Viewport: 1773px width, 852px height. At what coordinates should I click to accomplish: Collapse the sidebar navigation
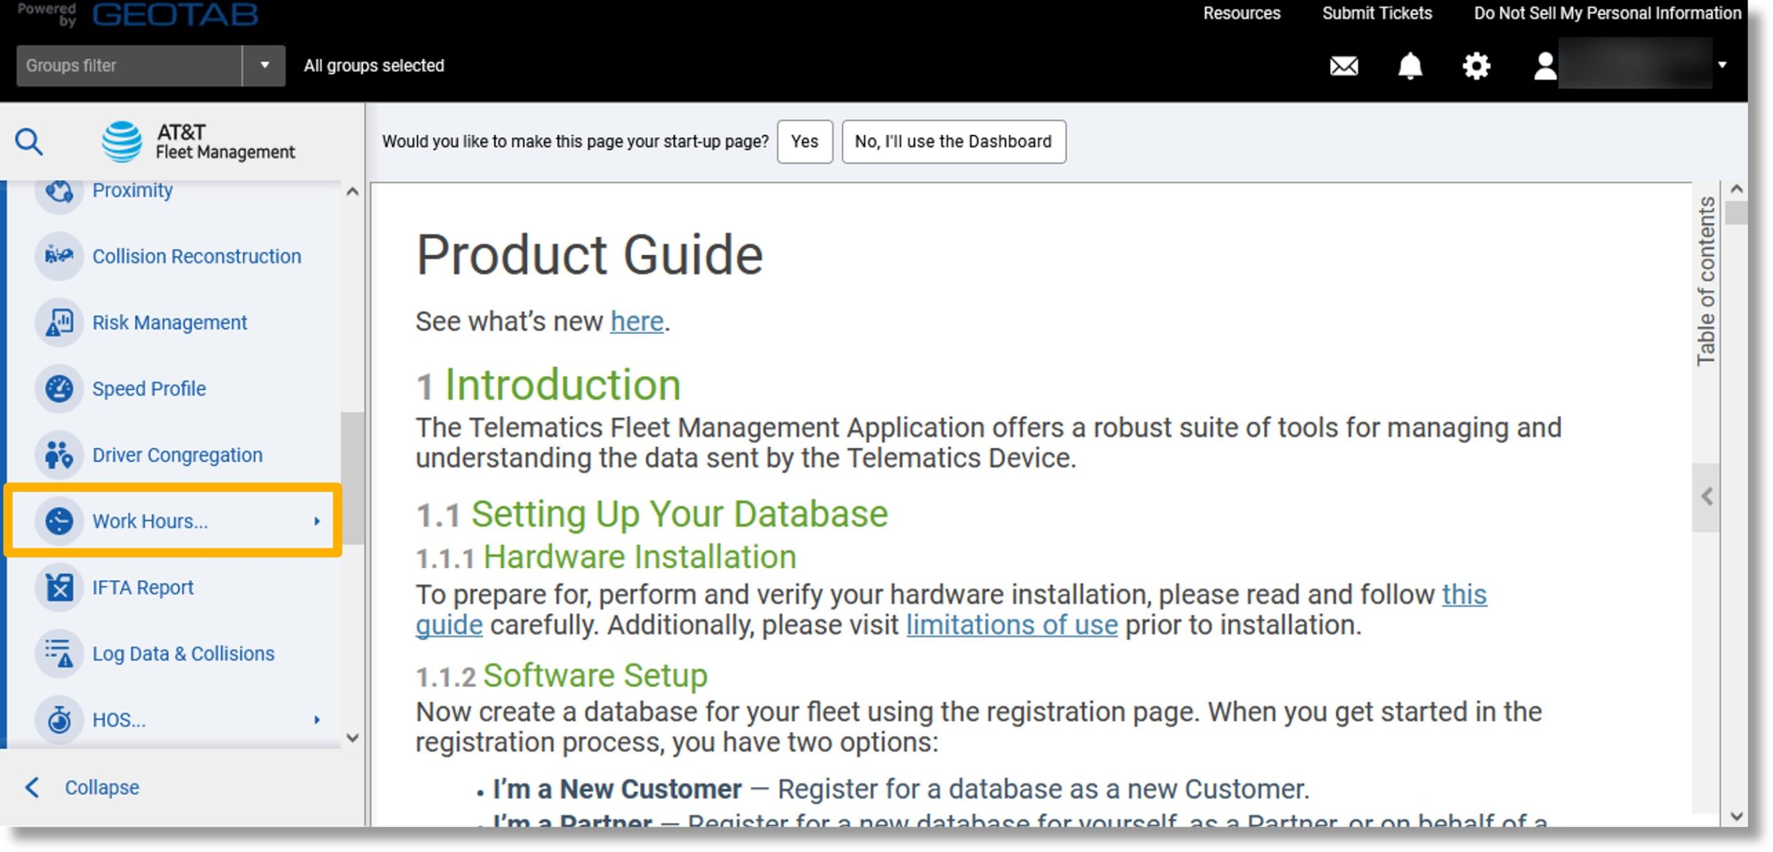(x=82, y=788)
